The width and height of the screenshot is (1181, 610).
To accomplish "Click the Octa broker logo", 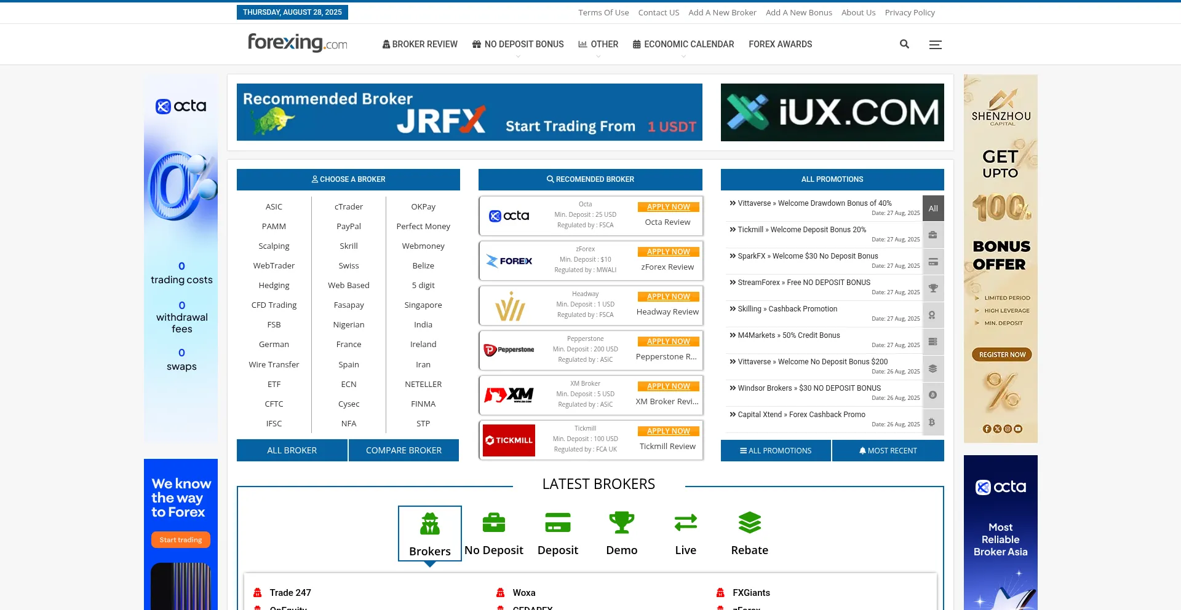I will [x=509, y=216].
